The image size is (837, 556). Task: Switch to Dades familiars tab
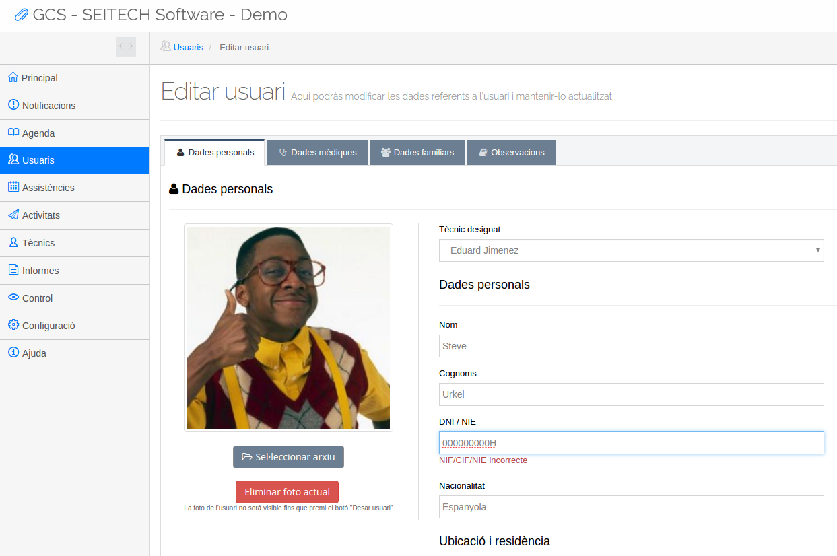click(x=417, y=153)
